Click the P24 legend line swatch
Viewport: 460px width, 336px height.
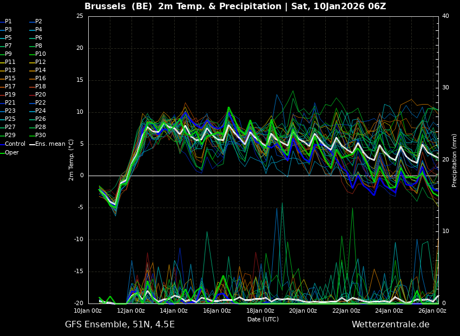pyautogui.click(x=32, y=111)
